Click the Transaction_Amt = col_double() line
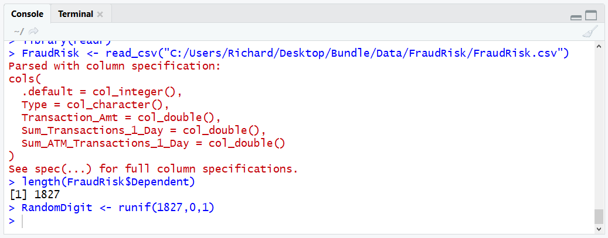The height and width of the screenshot is (238, 608). [121, 118]
